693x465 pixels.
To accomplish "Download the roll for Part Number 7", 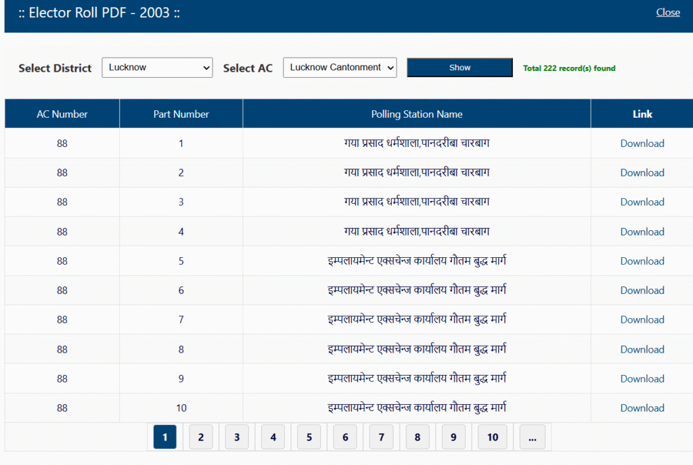I will (642, 319).
